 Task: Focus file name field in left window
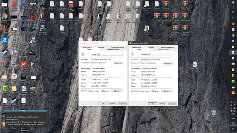tap(107, 54)
